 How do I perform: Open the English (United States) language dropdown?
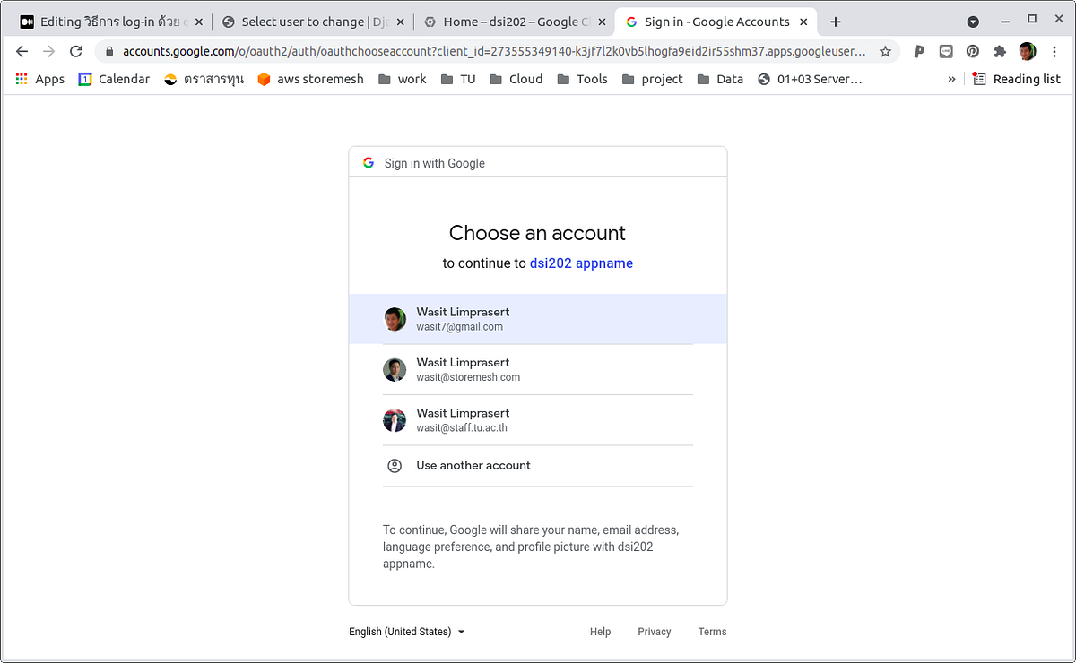[407, 632]
